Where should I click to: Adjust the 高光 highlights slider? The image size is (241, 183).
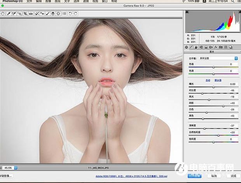[x=209, y=100]
